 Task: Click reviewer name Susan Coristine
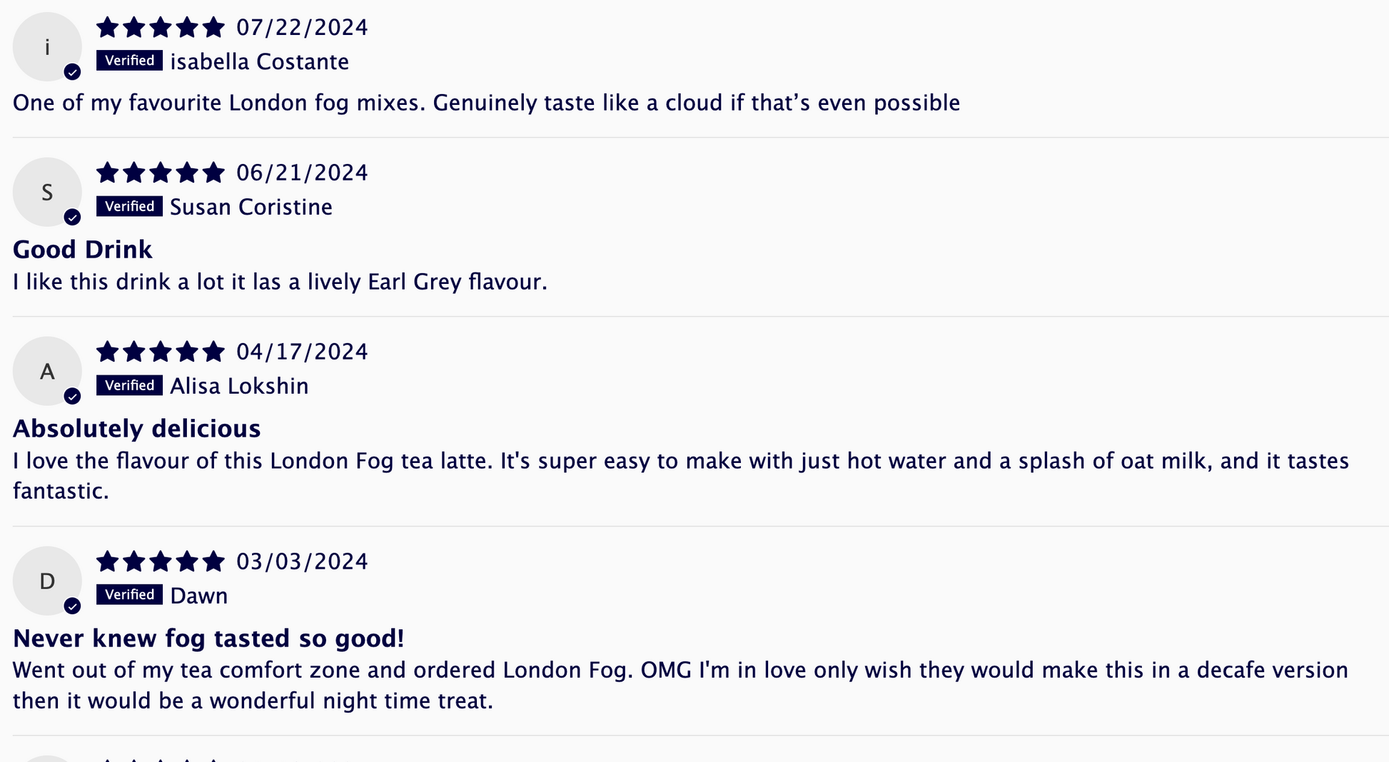pyautogui.click(x=251, y=207)
